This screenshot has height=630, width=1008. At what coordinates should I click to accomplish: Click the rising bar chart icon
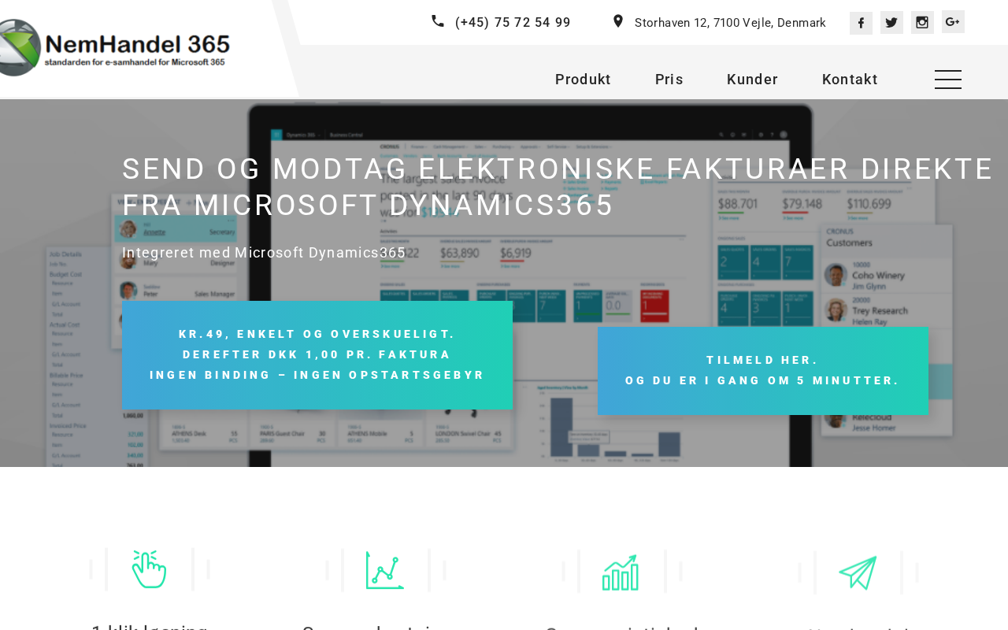(621, 572)
